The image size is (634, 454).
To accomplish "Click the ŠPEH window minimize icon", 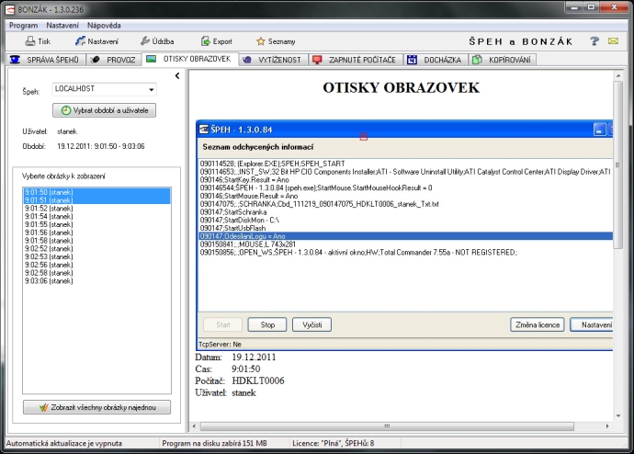I will 599,130.
